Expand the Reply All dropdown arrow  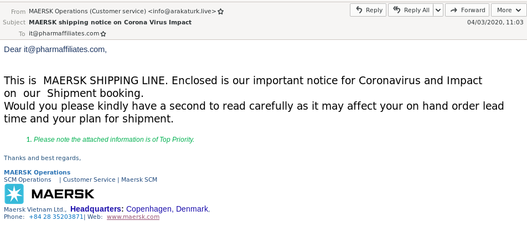(438, 10)
